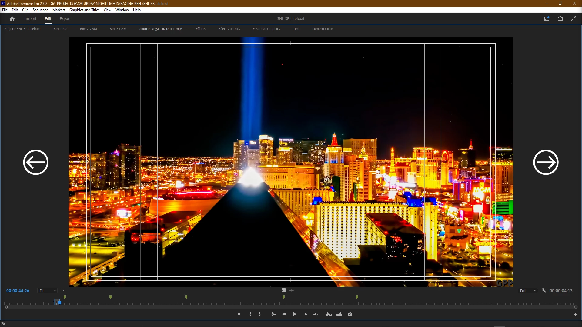Open the Fit zoom level dropdown

click(48, 291)
